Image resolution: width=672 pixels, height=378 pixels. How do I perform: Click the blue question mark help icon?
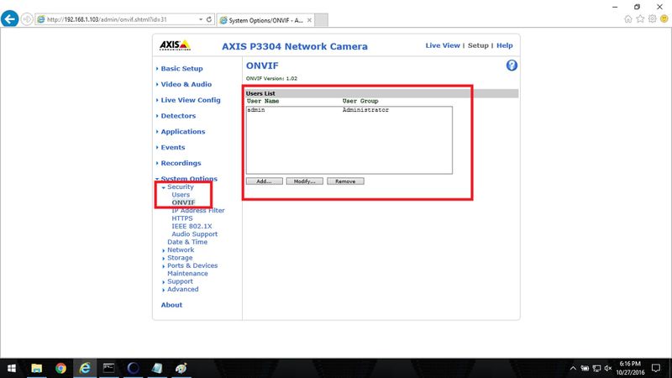tap(512, 66)
